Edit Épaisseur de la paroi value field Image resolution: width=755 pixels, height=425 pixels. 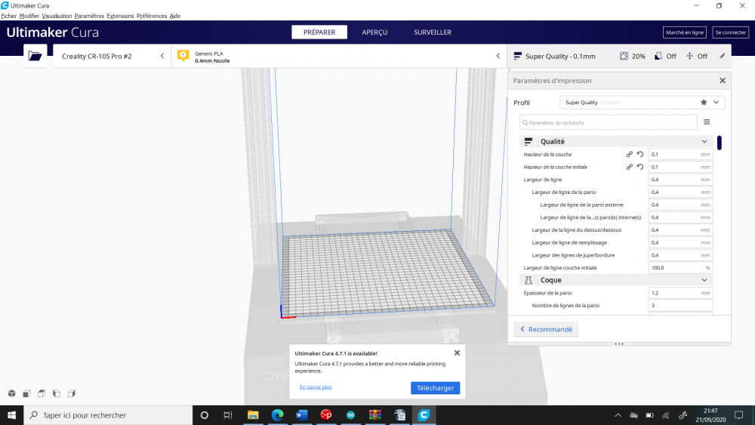click(680, 293)
